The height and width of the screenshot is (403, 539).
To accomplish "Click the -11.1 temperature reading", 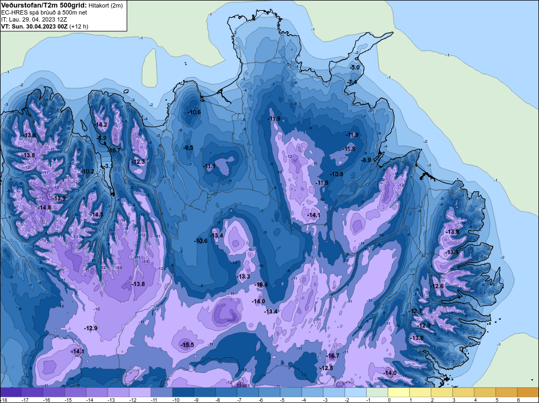I will pyautogui.click(x=210, y=166).
